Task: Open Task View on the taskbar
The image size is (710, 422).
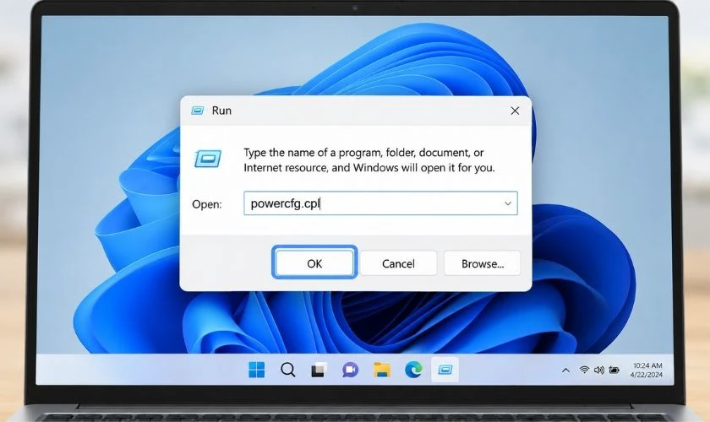Action: tap(319, 370)
